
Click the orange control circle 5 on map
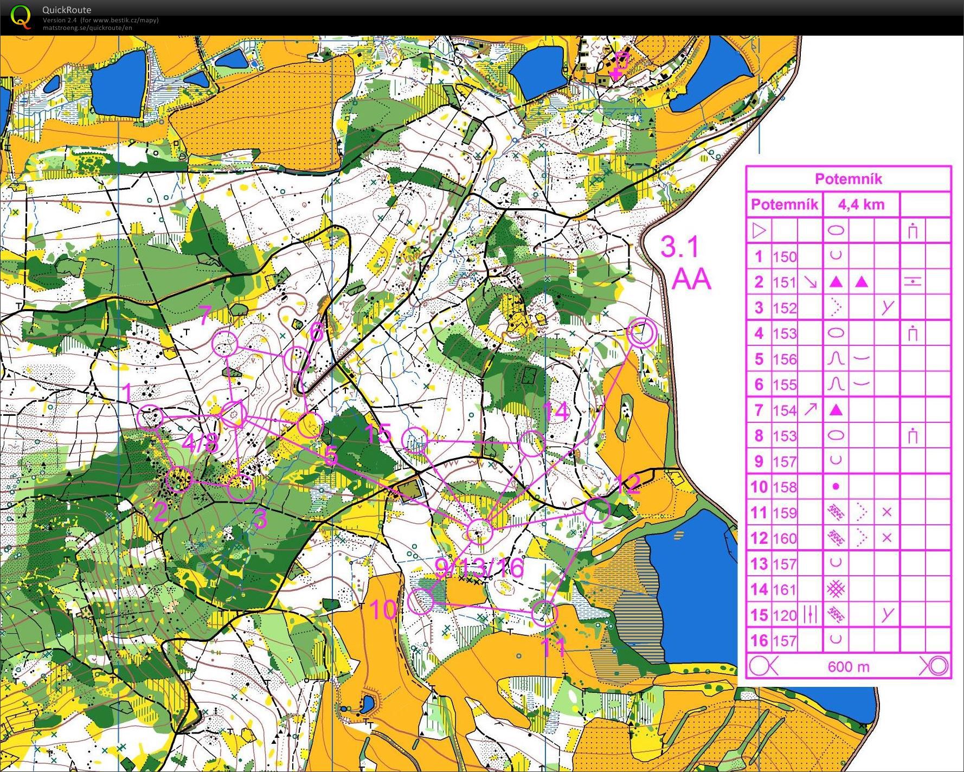pyautogui.click(x=310, y=426)
